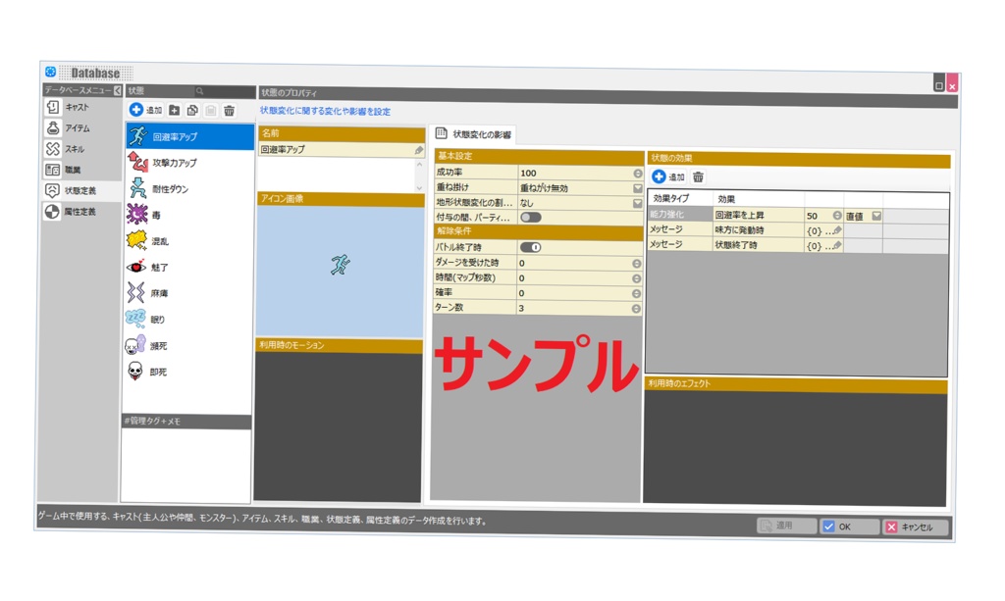Select the 眠り state
The width and height of the screenshot is (1005, 601).
[x=188, y=320]
